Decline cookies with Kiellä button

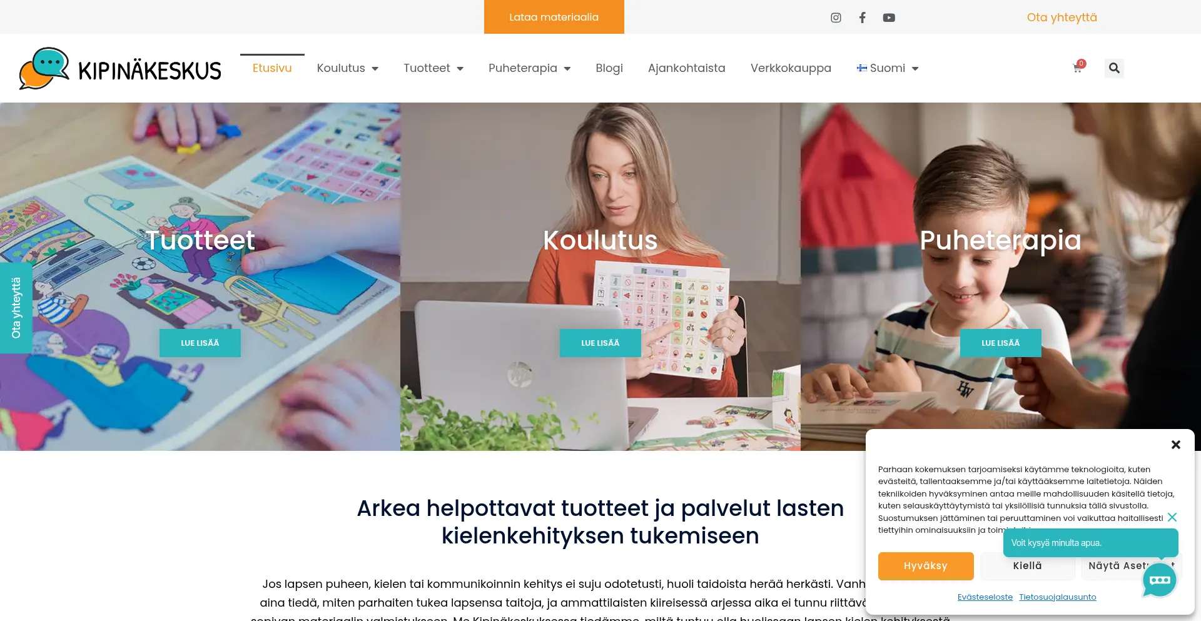pos(1027,566)
